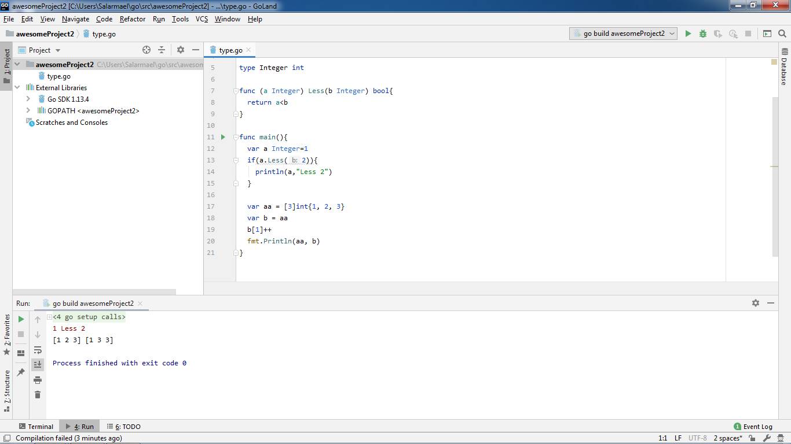Viewport: 791px width, 444px height.
Task: Expand the GOPATH awesomeProject2 node
Action: coord(28,110)
